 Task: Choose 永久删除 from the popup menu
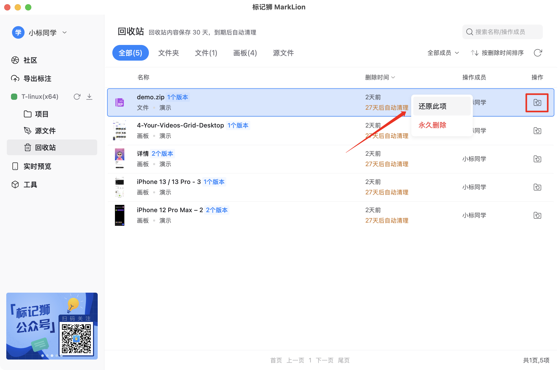pos(433,125)
